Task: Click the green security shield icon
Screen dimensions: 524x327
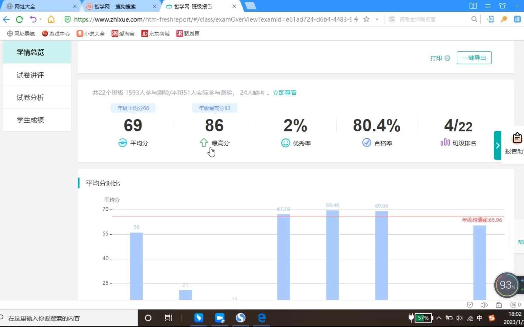Action: click(68, 20)
